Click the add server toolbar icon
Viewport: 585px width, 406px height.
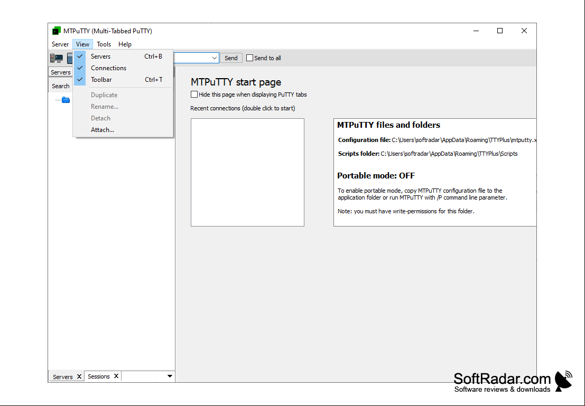(x=57, y=58)
